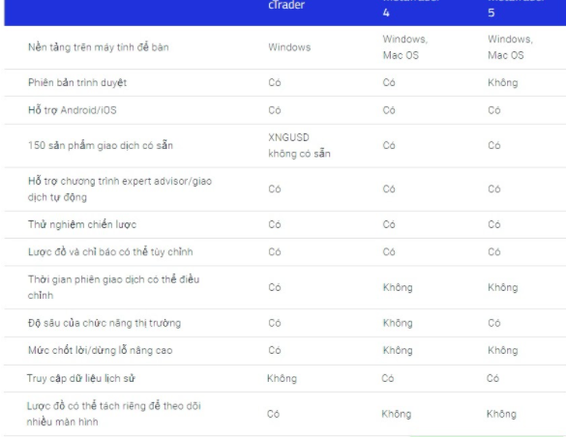This screenshot has height=437, width=566.
Task: Click the 'Phiên bản trình duyệt' row label
Action: click(77, 82)
